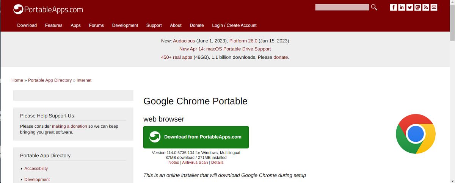
Task: Open the Apps menu item
Action: (75, 25)
